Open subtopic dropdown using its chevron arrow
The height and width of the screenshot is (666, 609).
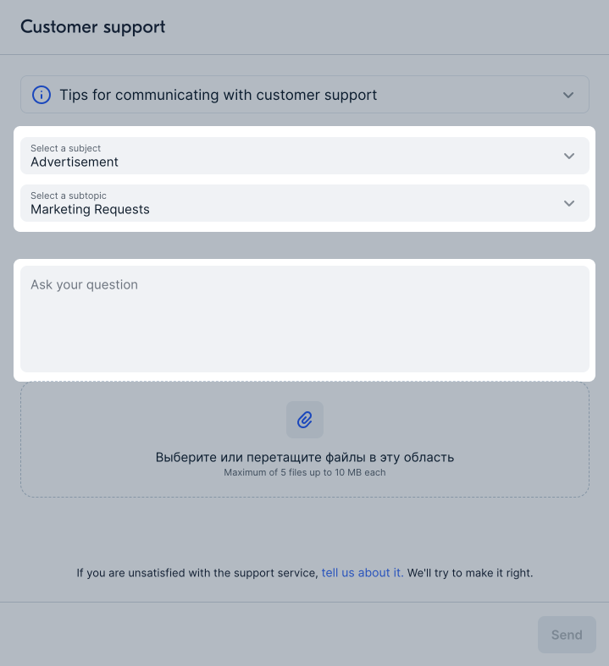(x=569, y=203)
